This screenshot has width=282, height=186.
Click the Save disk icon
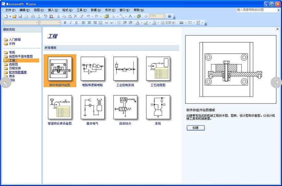click(x=20, y=16)
